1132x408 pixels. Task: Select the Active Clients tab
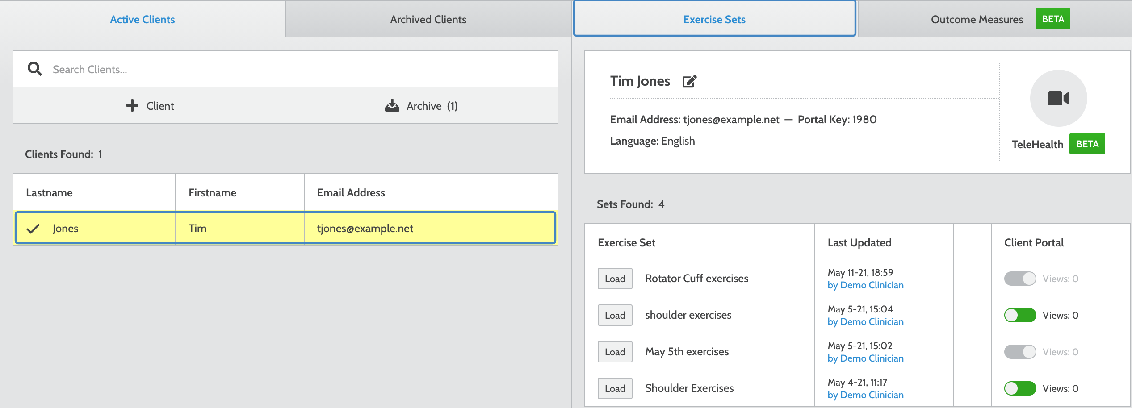pos(143,19)
